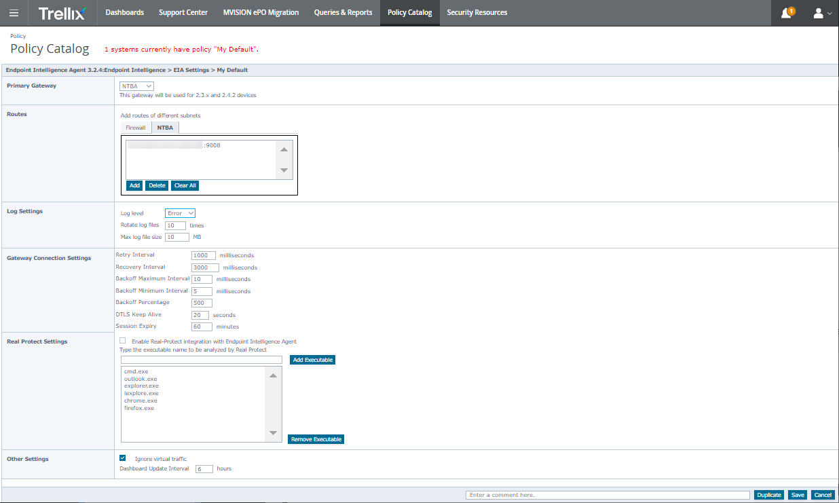Click the comment input field
Image resolution: width=839 pixels, height=503 pixels.
[x=608, y=495]
